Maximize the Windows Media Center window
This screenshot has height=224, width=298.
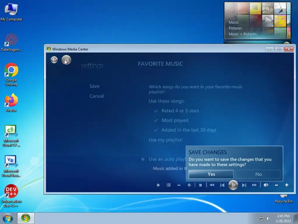[x=279, y=49]
